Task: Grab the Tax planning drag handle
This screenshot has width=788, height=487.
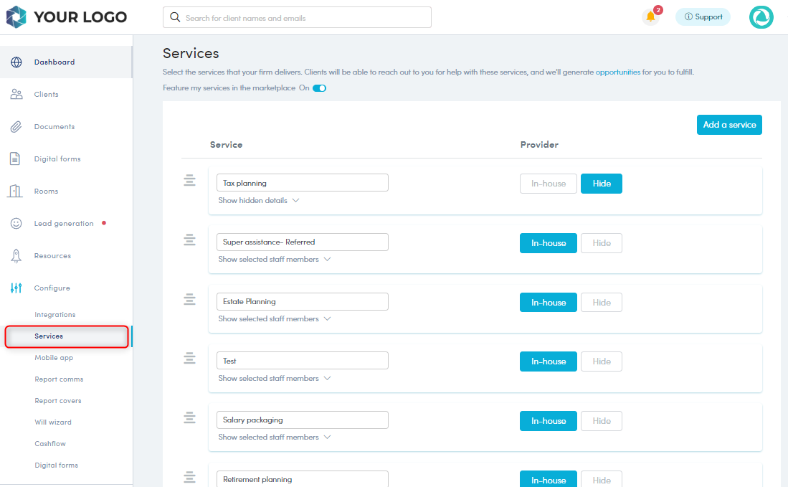Action: coord(189,181)
